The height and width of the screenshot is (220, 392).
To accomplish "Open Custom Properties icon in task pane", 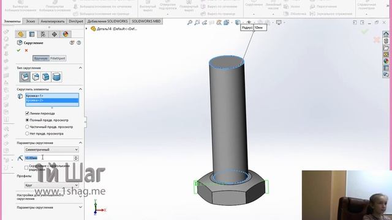I will (x=386, y=68).
